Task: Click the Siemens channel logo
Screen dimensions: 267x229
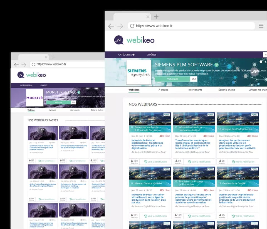Action: pos(139,72)
